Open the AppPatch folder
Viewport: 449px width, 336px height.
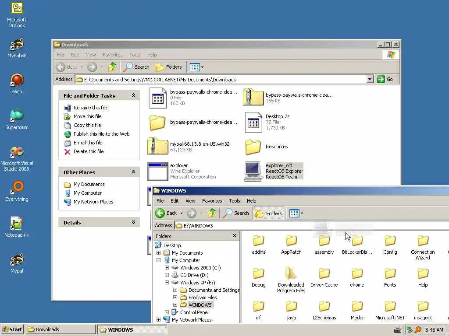click(x=291, y=245)
